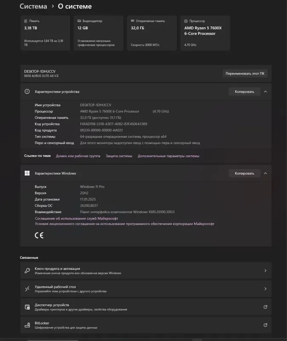Image resolution: width=287 pixels, height=341 pixels.
Task: Select device name value DESKTOP-1DHUCCV in specifications
Action: click(95, 105)
